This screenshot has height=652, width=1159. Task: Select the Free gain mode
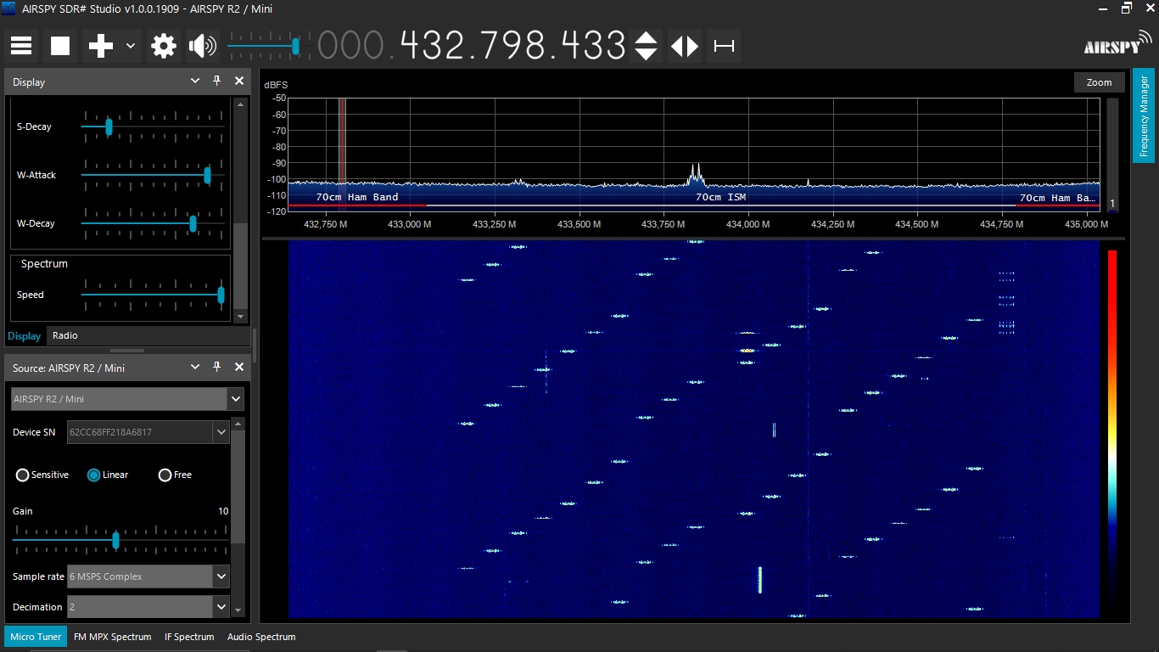(165, 475)
